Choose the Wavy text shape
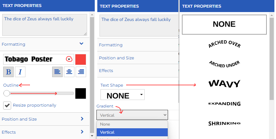The image size is (276, 139). [224, 84]
